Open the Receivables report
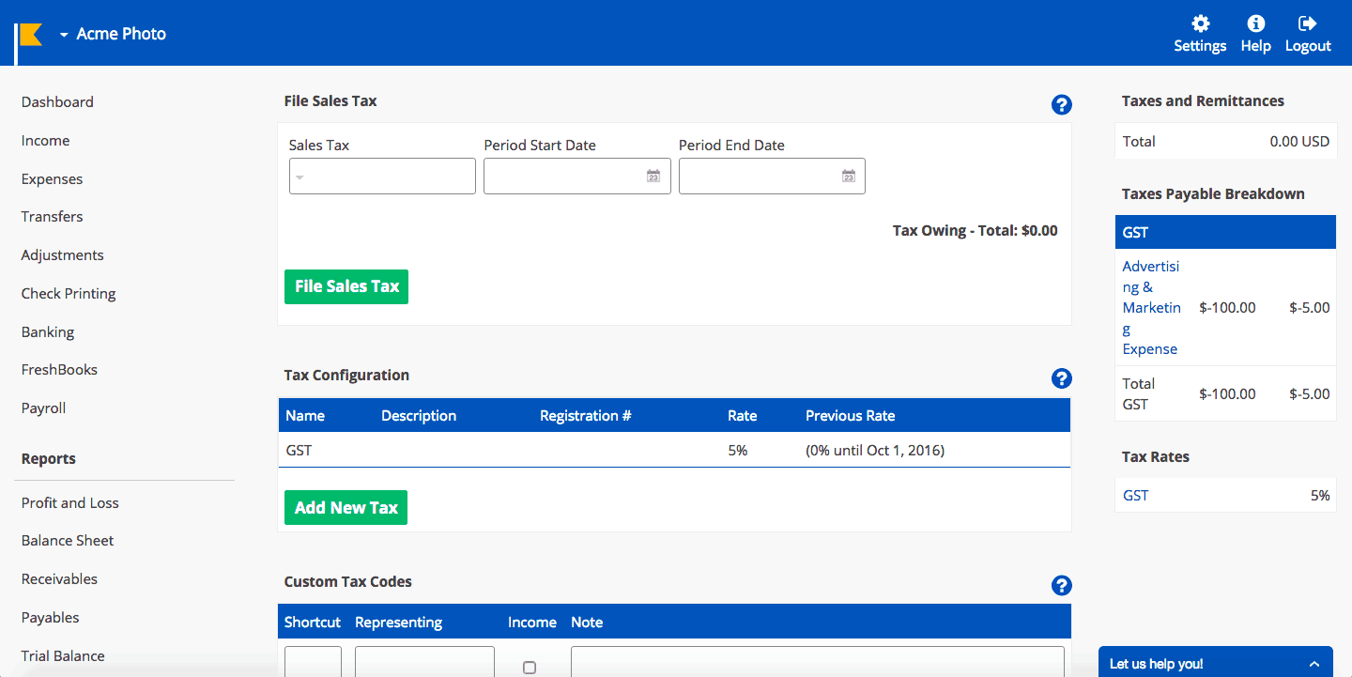Screen dimensions: 1352x677 [59, 579]
